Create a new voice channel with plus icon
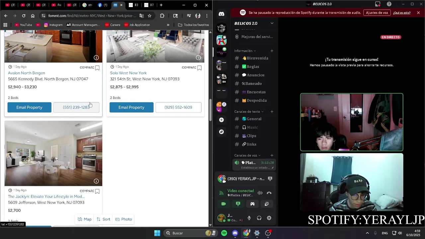Screen dimensions: 425x239 pyautogui.click(x=272, y=155)
